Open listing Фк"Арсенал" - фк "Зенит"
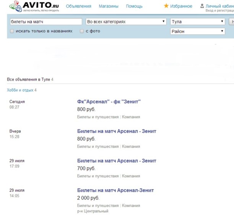Image resolution: width=234 pixels, height=220 pixels. pos(109,101)
